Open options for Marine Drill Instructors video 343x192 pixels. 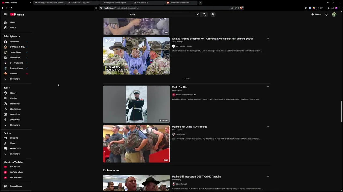click(x=267, y=176)
